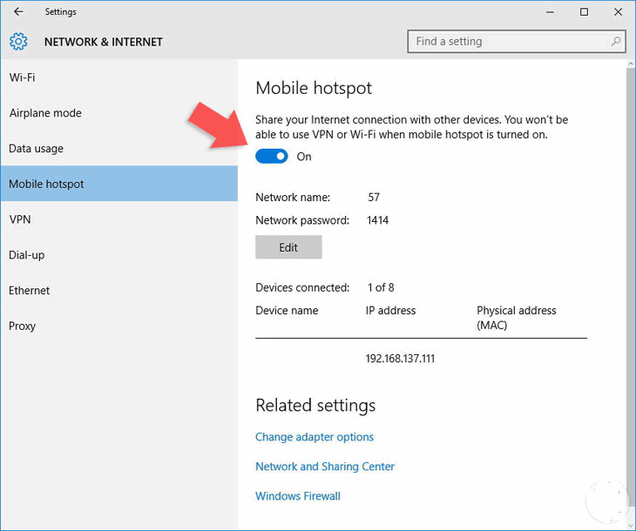Click the network password value 1414
The image size is (636, 531).
[377, 220]
